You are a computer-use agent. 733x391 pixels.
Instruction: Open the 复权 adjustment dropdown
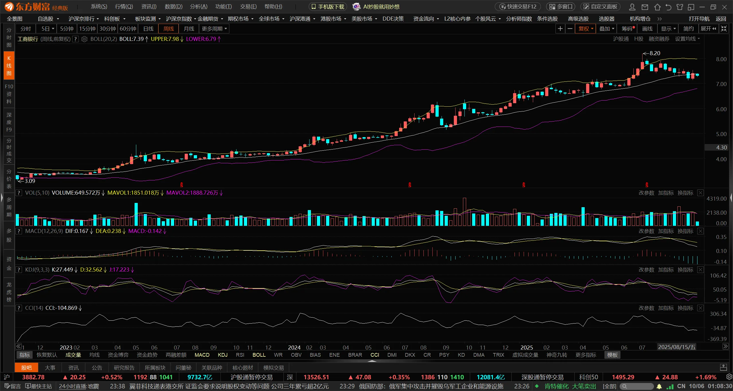click(x=585, y=29)
